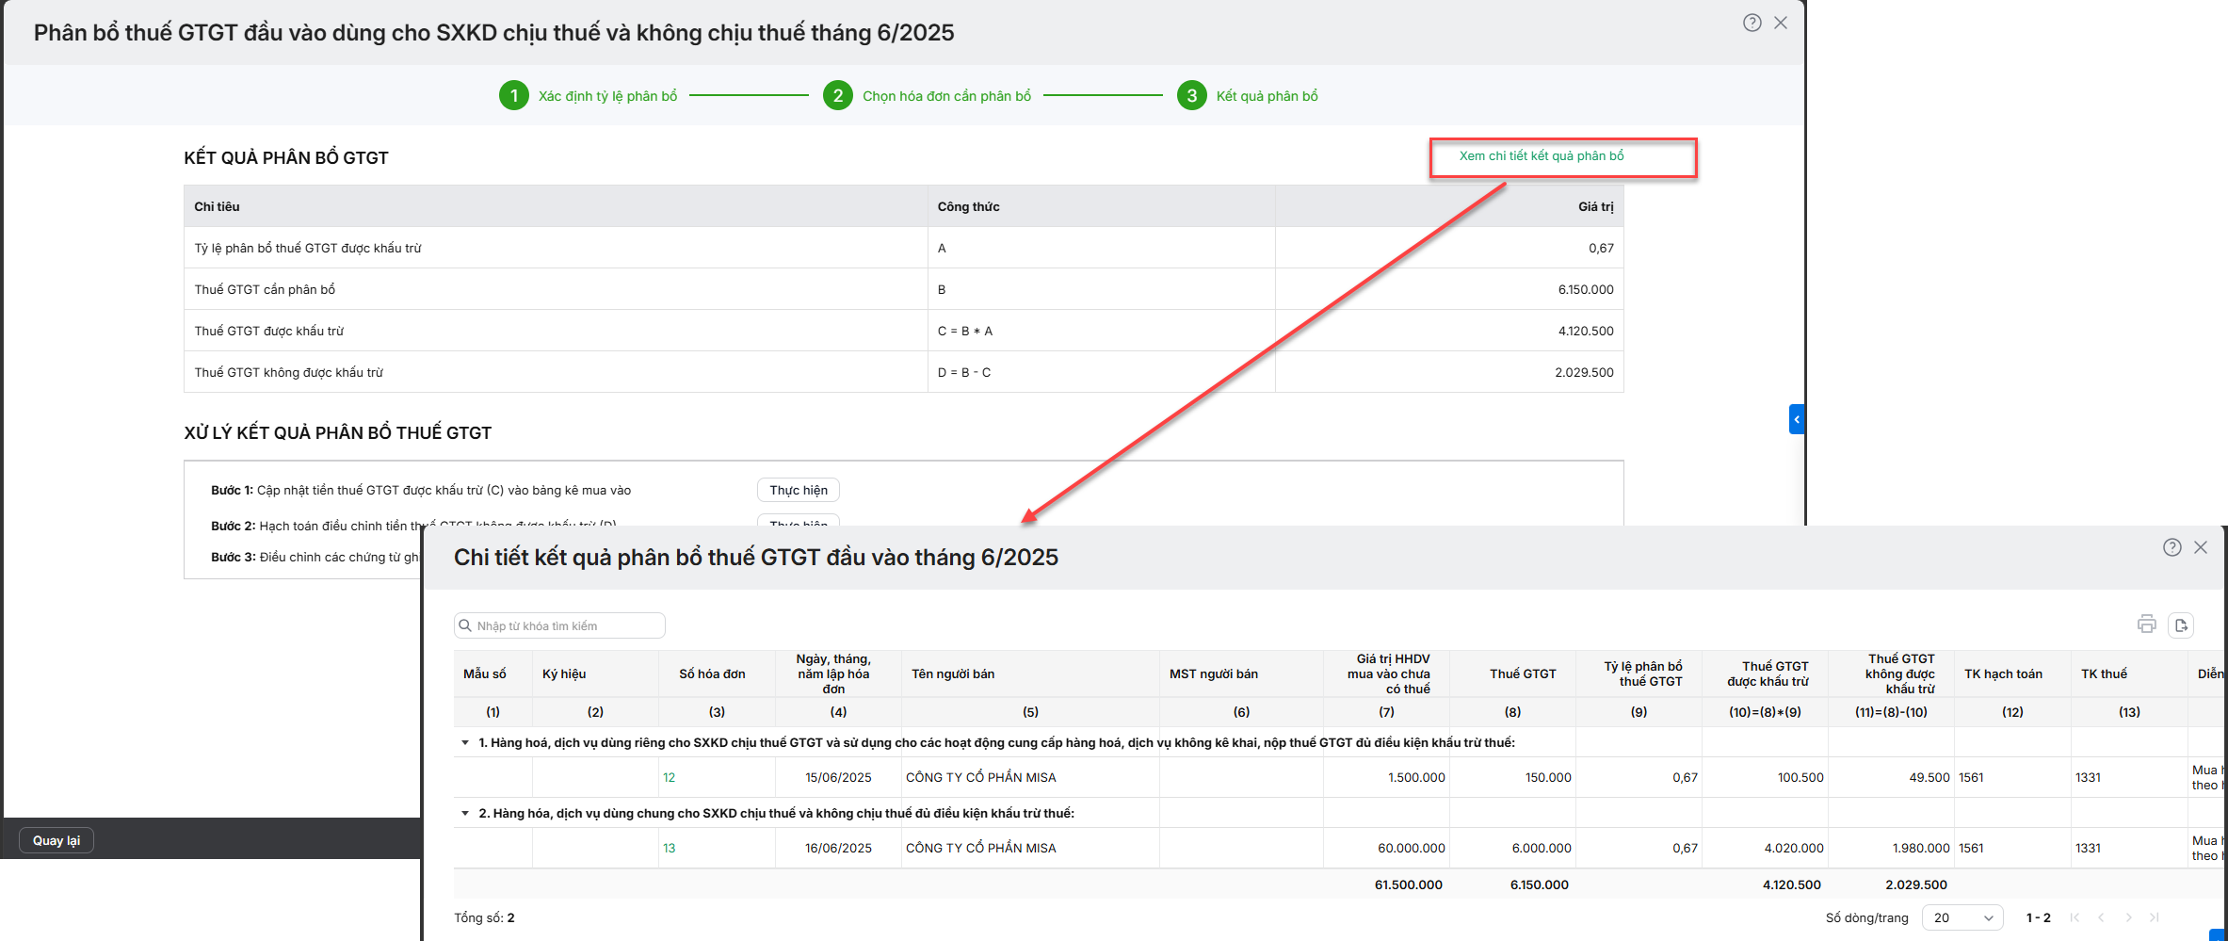Click Số hóa đơn column header
This screenshot has height=941, width=2228.
(717, 673)
